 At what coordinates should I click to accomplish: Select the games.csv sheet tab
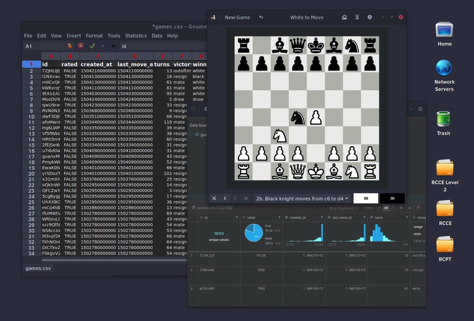(38, 268)
